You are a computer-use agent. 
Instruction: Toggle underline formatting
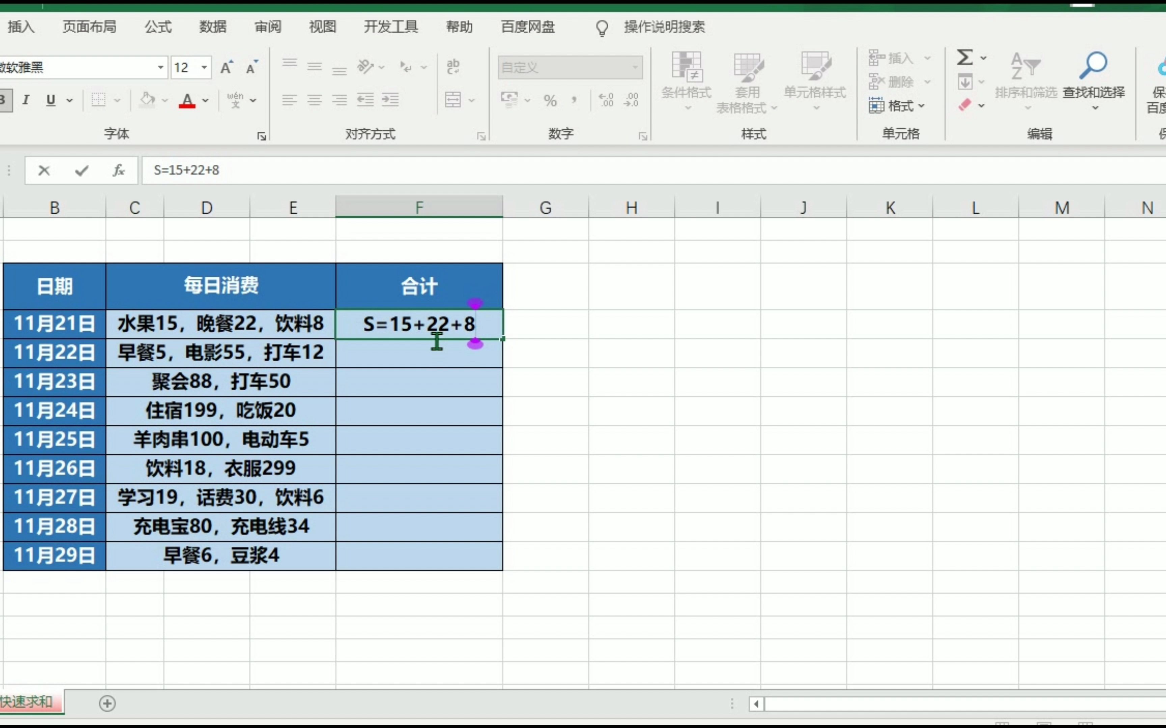pos(50,100)
